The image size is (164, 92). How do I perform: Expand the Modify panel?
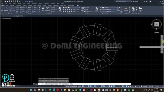[30, 14]
